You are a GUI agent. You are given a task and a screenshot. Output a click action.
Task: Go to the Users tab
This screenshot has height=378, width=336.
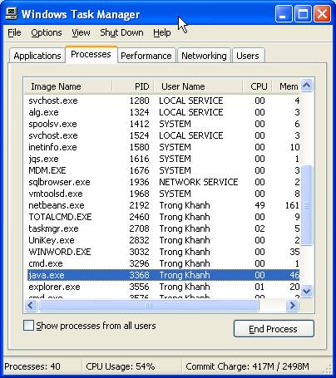tap(248, 56)
